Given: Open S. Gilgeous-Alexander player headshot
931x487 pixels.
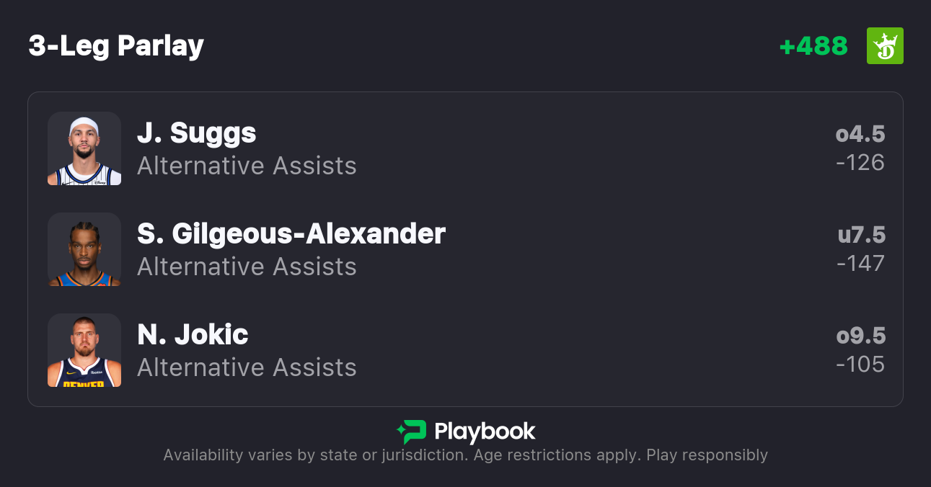Looking at the screenshot, I should tap(84, 249).
